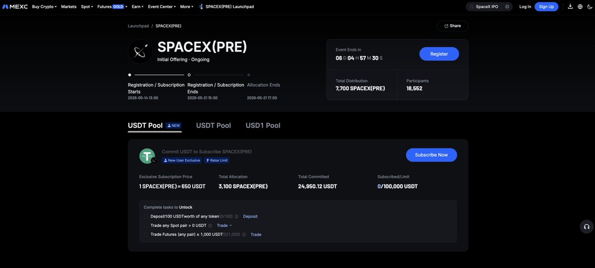Open the Markets menu item
This screenshot has width=595, height=268.
68,7
